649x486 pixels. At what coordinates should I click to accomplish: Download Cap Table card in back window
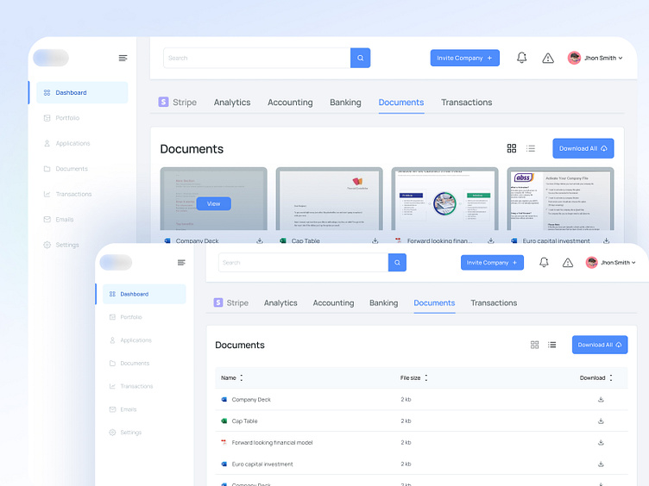[x=375, y=240]
